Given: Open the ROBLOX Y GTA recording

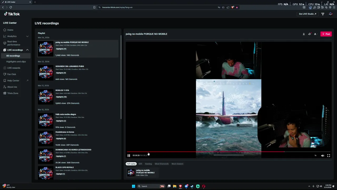Looking at the screenshot, I should coord(78,97).
